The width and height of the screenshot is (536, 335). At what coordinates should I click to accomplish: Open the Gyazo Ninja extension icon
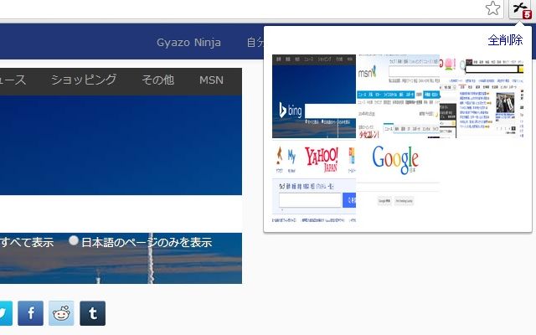point(521,9)
